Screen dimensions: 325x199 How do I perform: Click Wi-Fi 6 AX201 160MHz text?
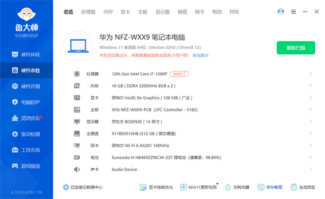(140, 145)
